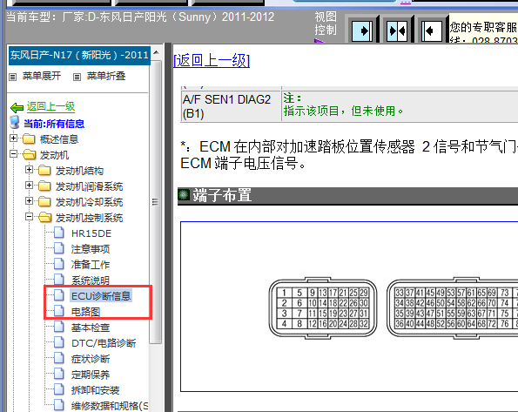Open the 东风日产-N17 model dropdown
The image size is (518, 412).
(x=79, y=55)
